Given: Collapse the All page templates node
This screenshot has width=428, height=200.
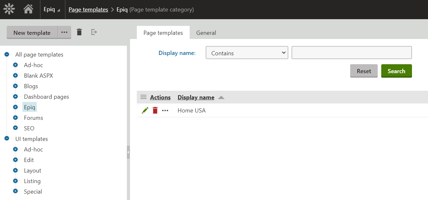Looking at the screenshot, I should point(7,55).
